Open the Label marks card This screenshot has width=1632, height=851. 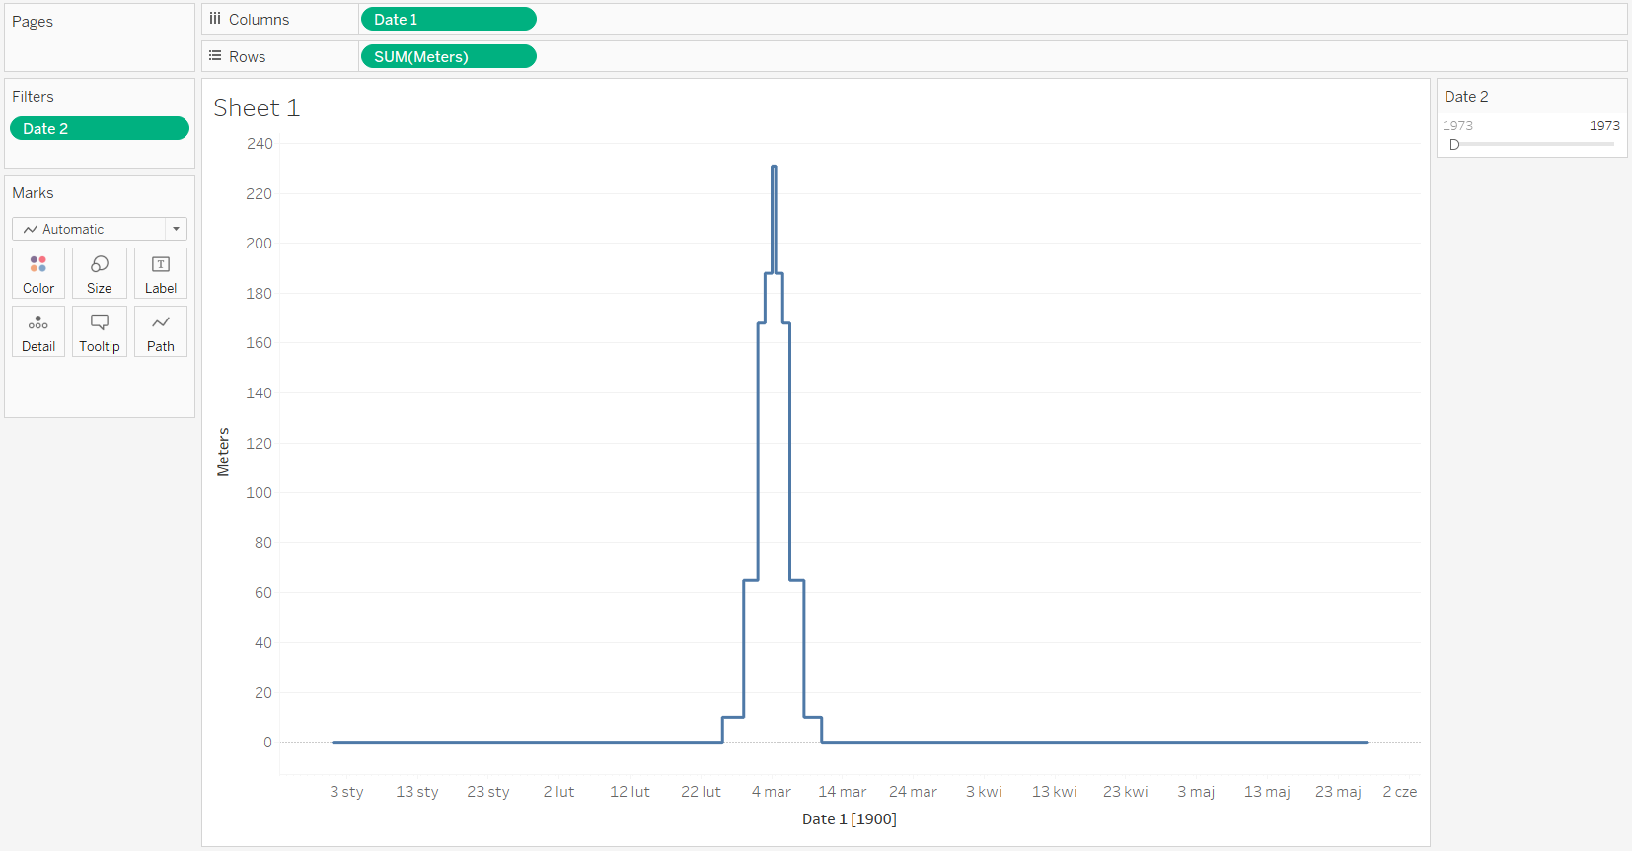pos(161,273)
